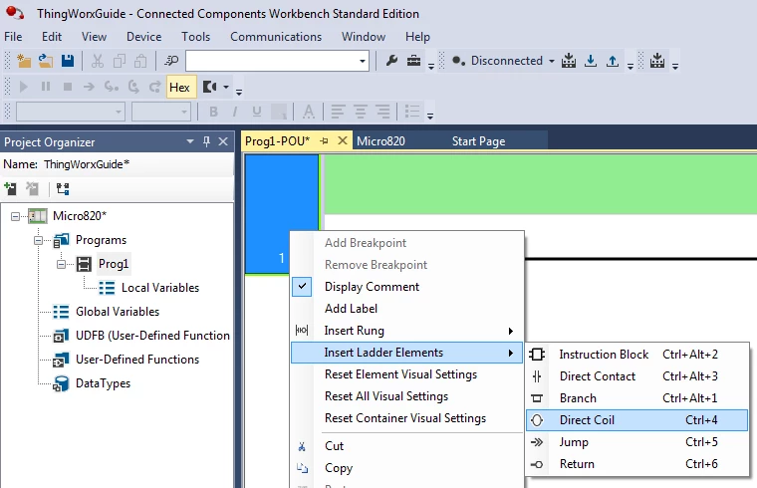This screenshot has height=488, width=757.
Task: Open the File menu
Action: [x=13, y=37]
